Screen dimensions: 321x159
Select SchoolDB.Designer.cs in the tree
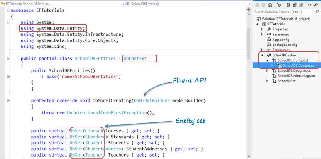click(294, 71)
